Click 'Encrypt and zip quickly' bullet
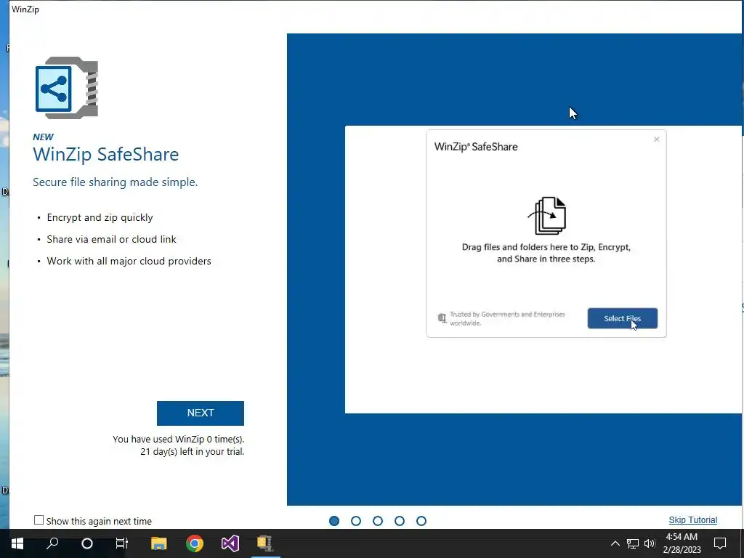Screen dimensions: 744x558 click(100, 217)
